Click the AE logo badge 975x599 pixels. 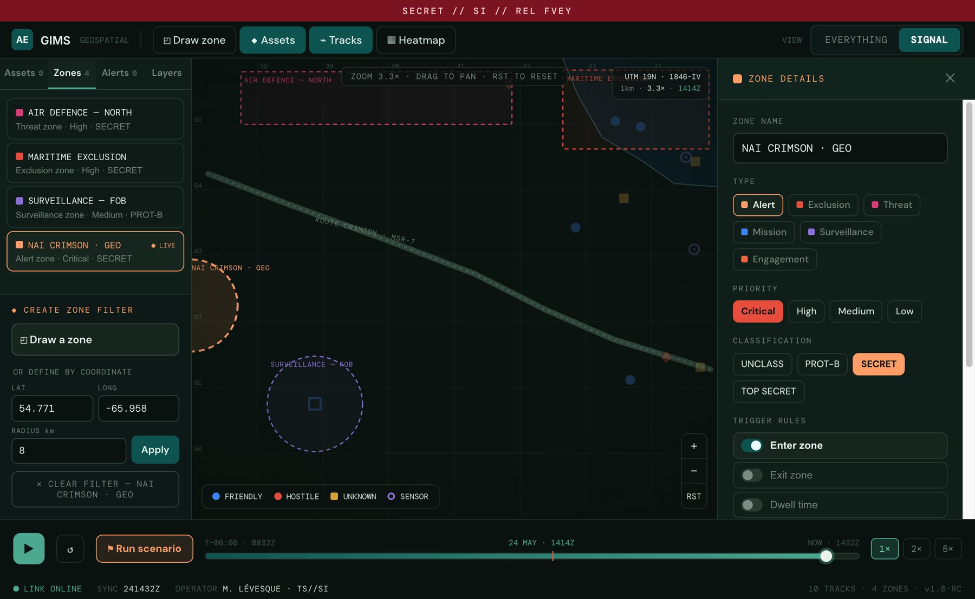(x=22, y=40)
